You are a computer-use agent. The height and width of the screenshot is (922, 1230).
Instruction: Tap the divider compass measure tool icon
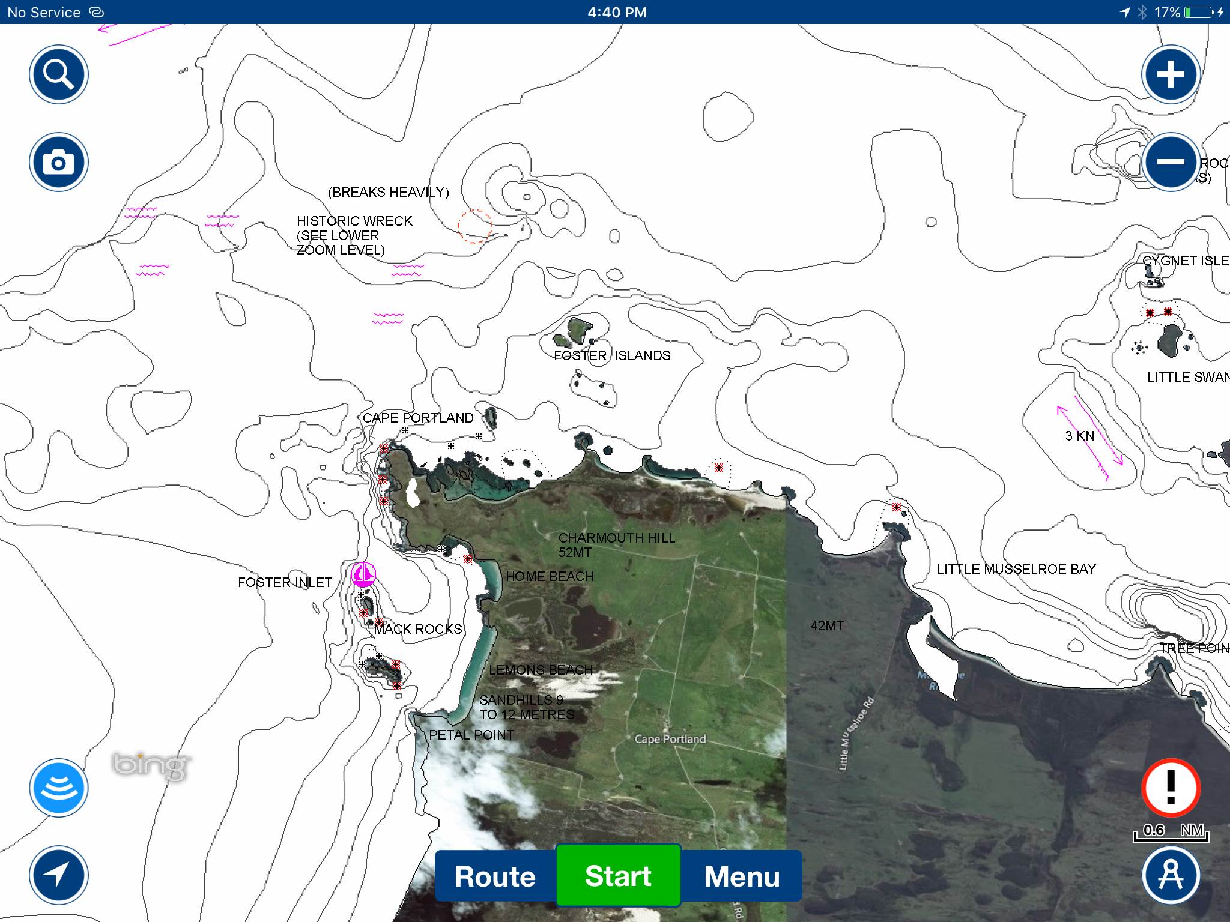1170,875
